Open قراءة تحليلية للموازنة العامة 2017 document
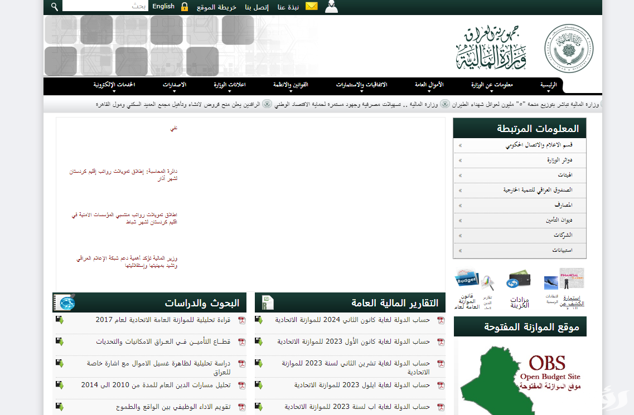This screenshot has width=634, height=415. coord(163,320)
